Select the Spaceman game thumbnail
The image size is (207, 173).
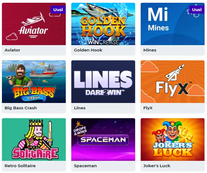click(x=103, y=140)
